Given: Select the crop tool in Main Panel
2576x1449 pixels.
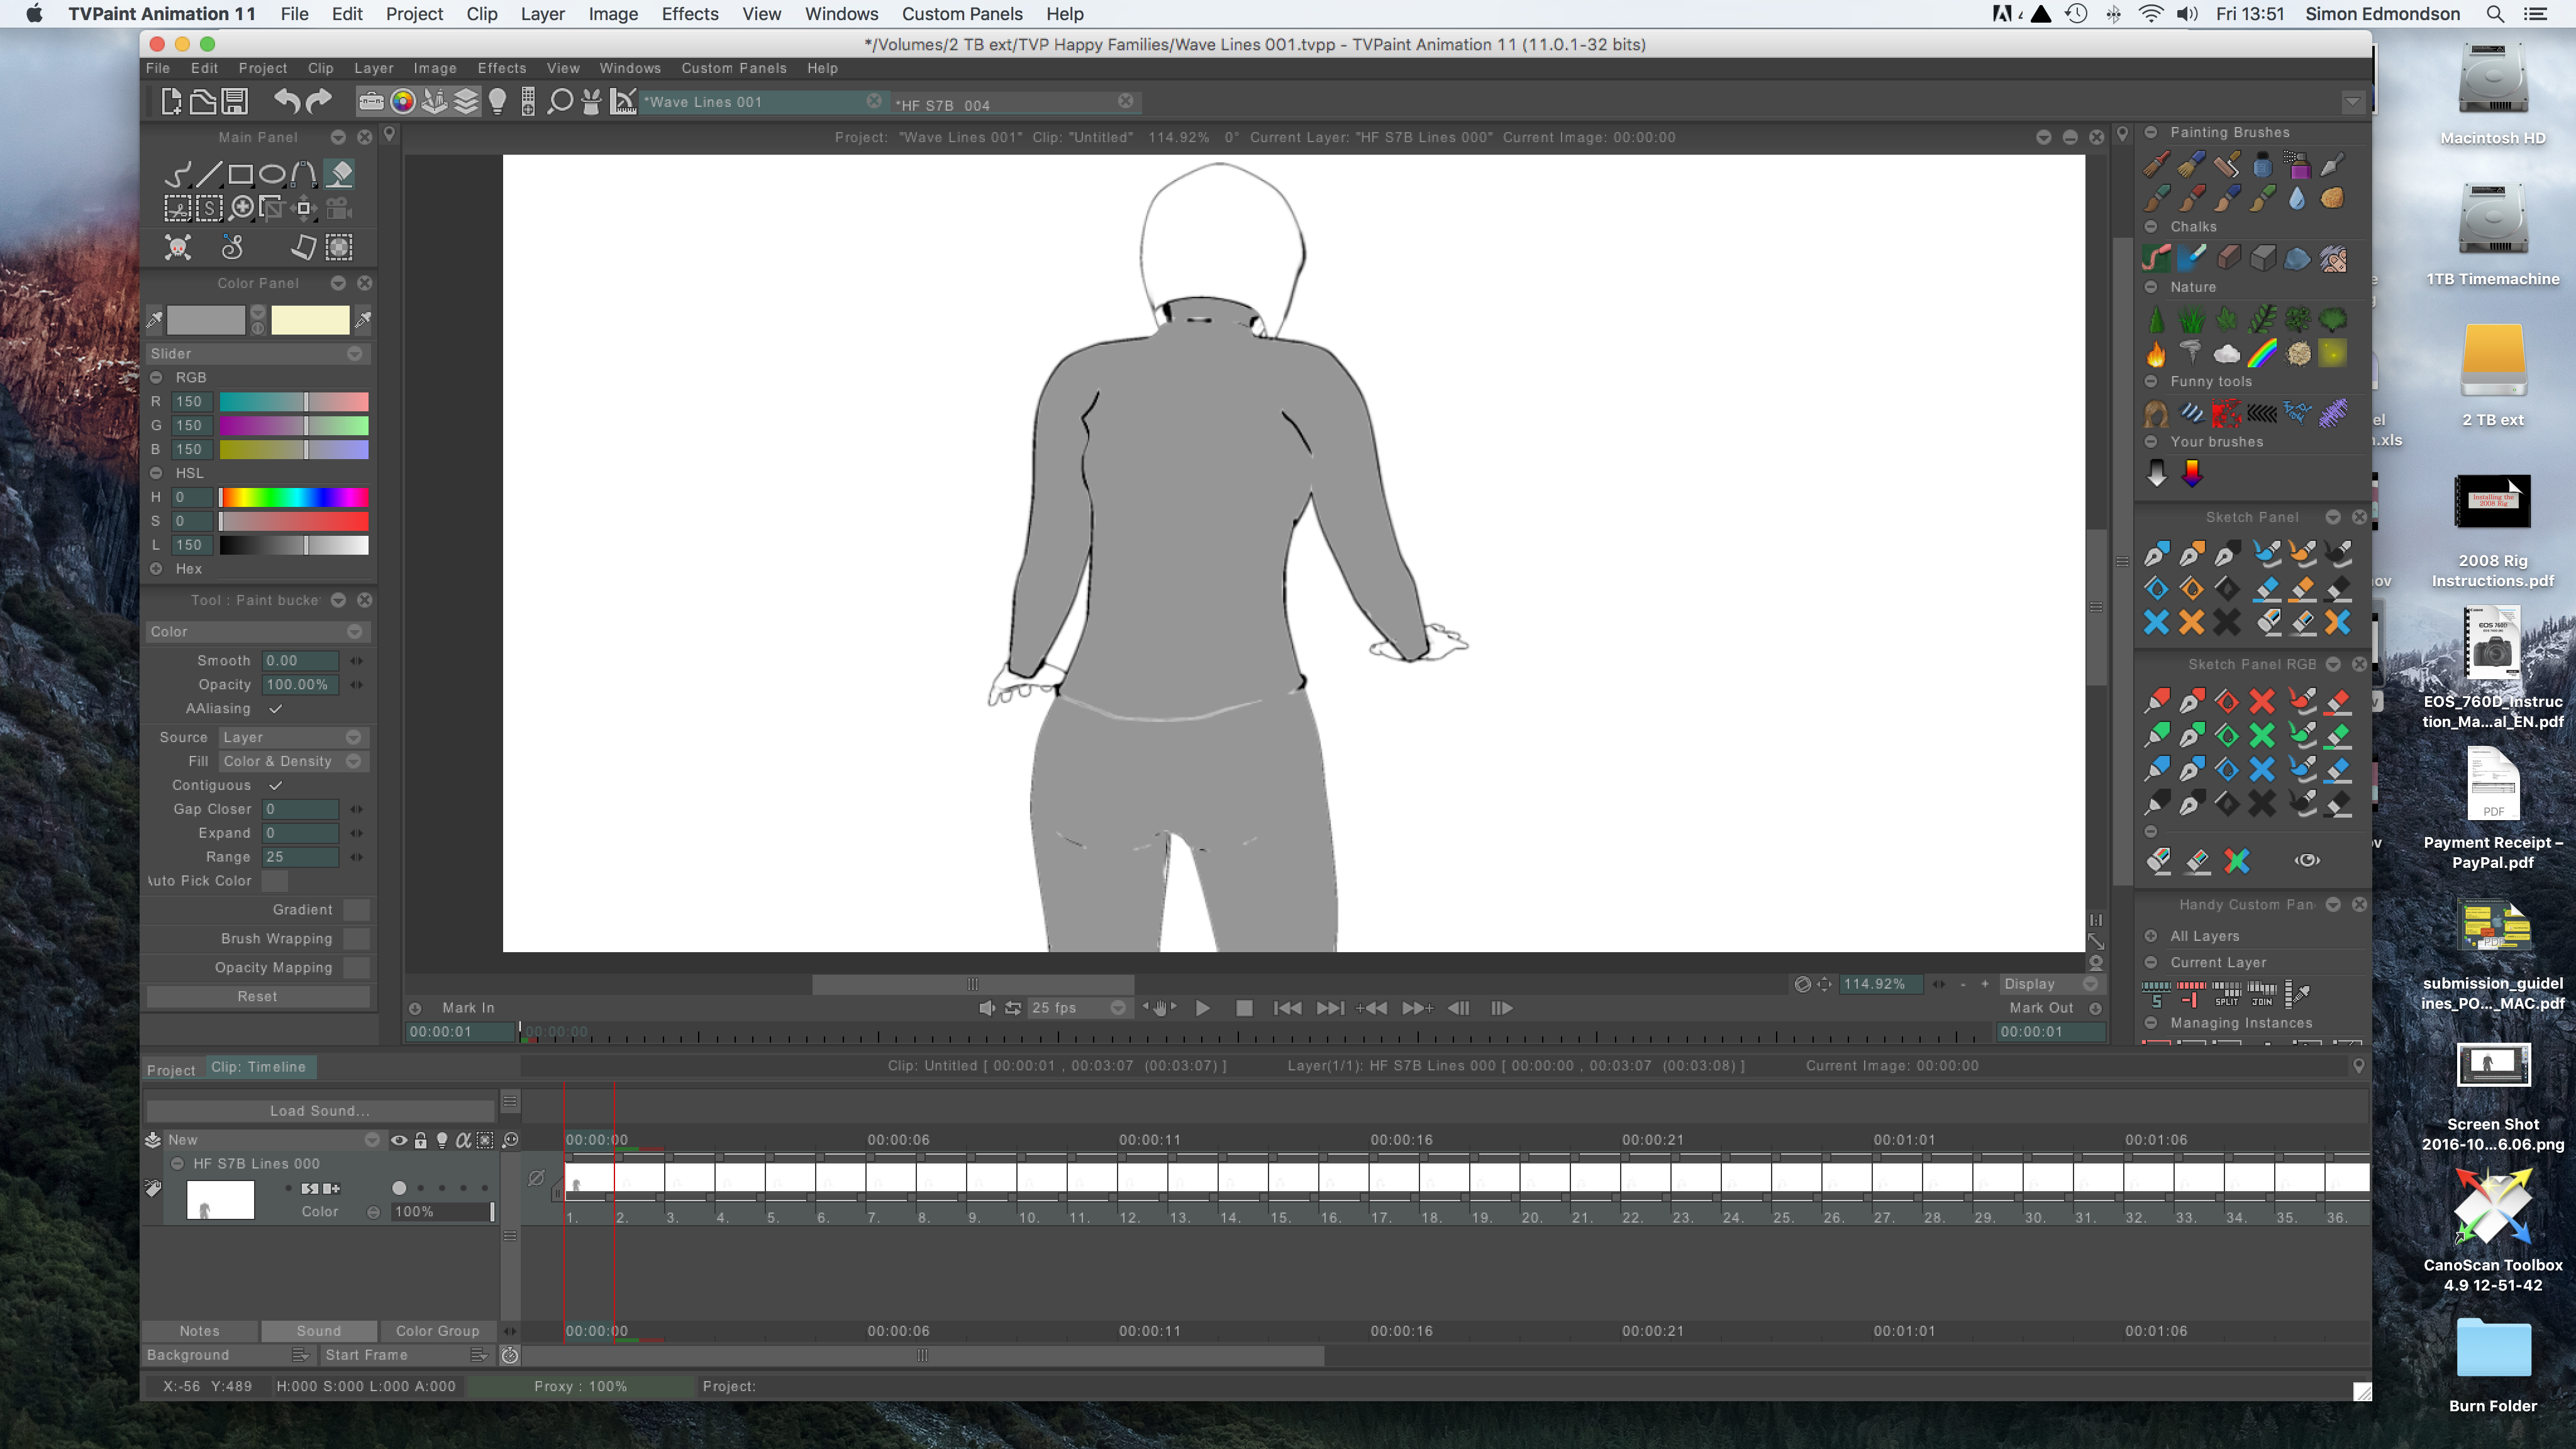Looking at the screenshot, I should tap(272, 208).
